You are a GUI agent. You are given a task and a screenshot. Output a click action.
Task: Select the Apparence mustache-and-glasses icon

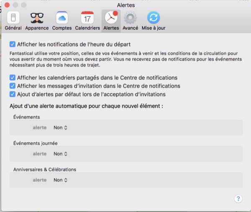pos(37,18)
